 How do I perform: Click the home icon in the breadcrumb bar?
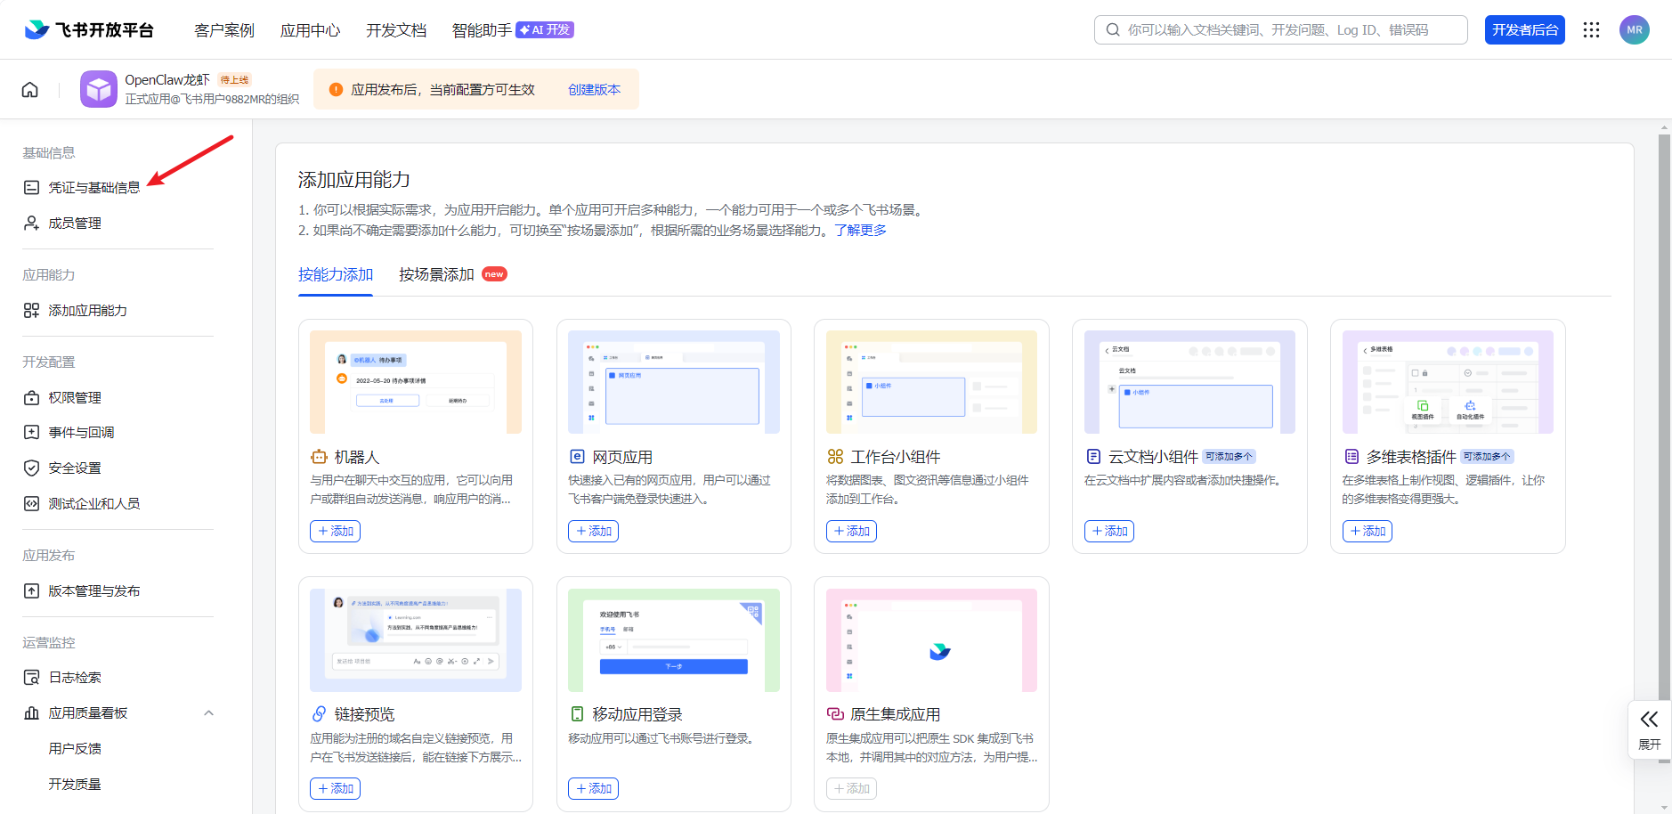[x=30, y=90]
